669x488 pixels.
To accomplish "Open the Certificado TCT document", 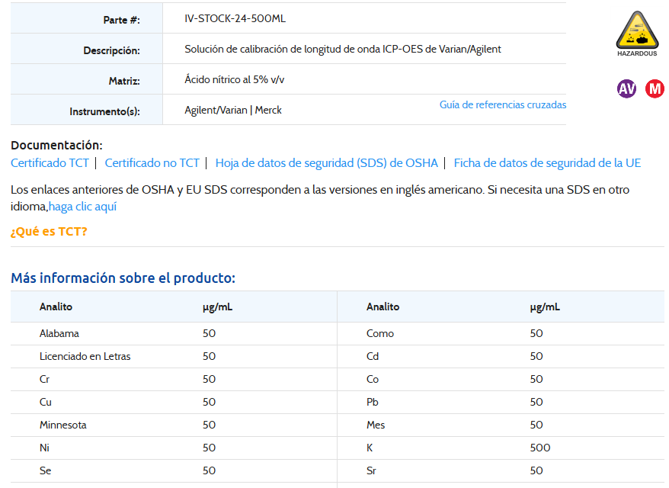I will [x=50, y=162].
